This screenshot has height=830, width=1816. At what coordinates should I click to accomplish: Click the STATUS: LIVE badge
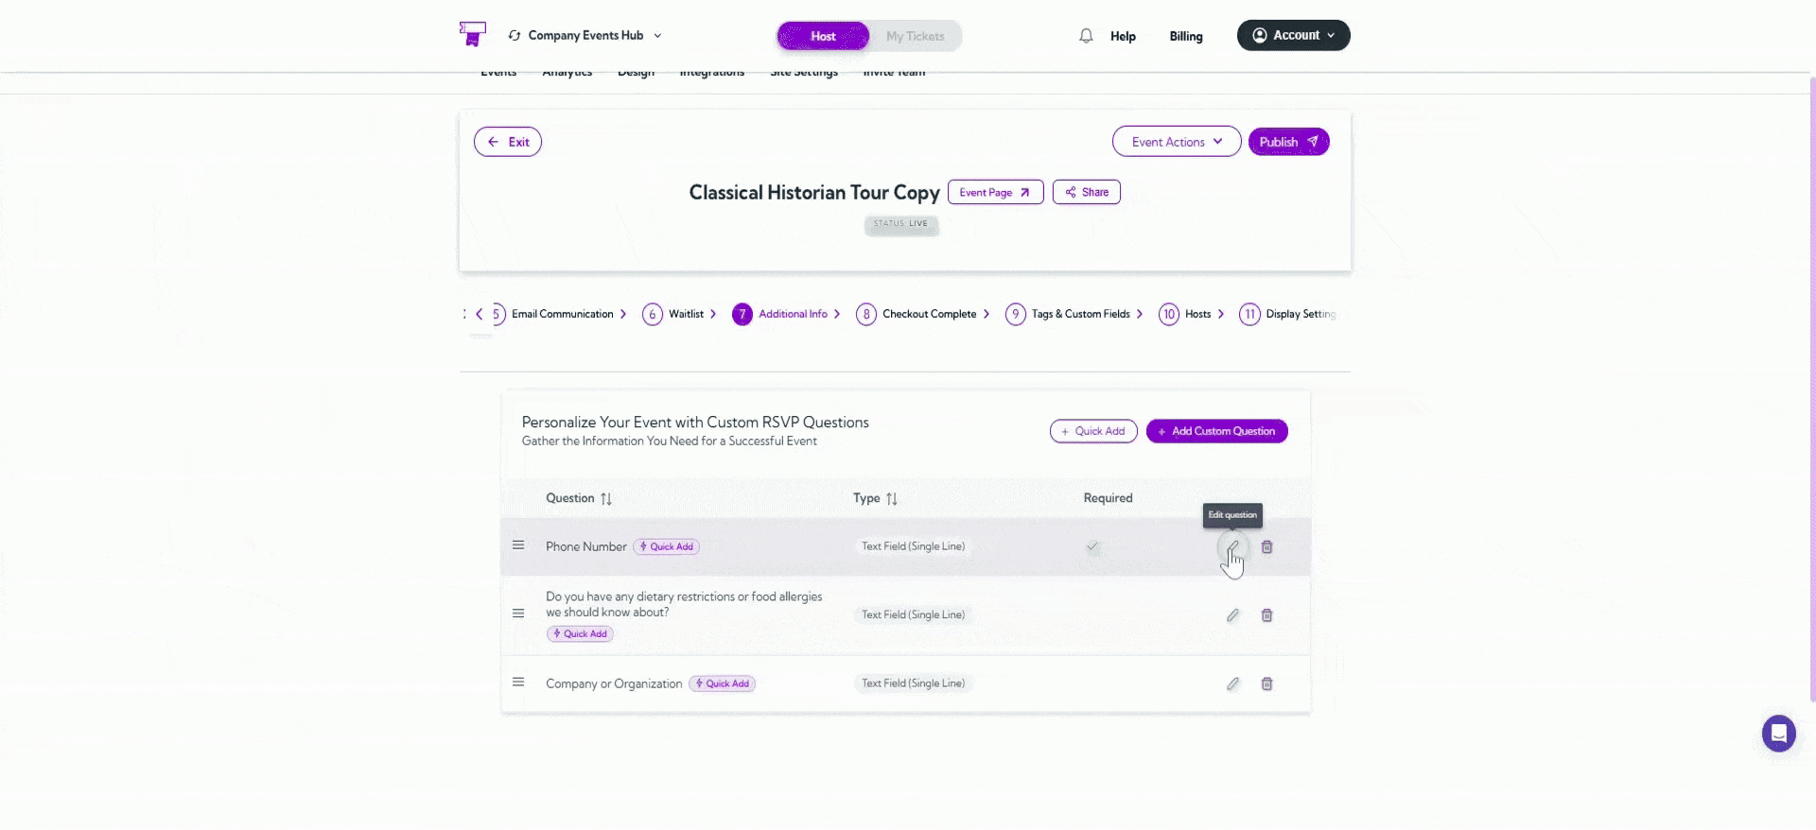900,224
